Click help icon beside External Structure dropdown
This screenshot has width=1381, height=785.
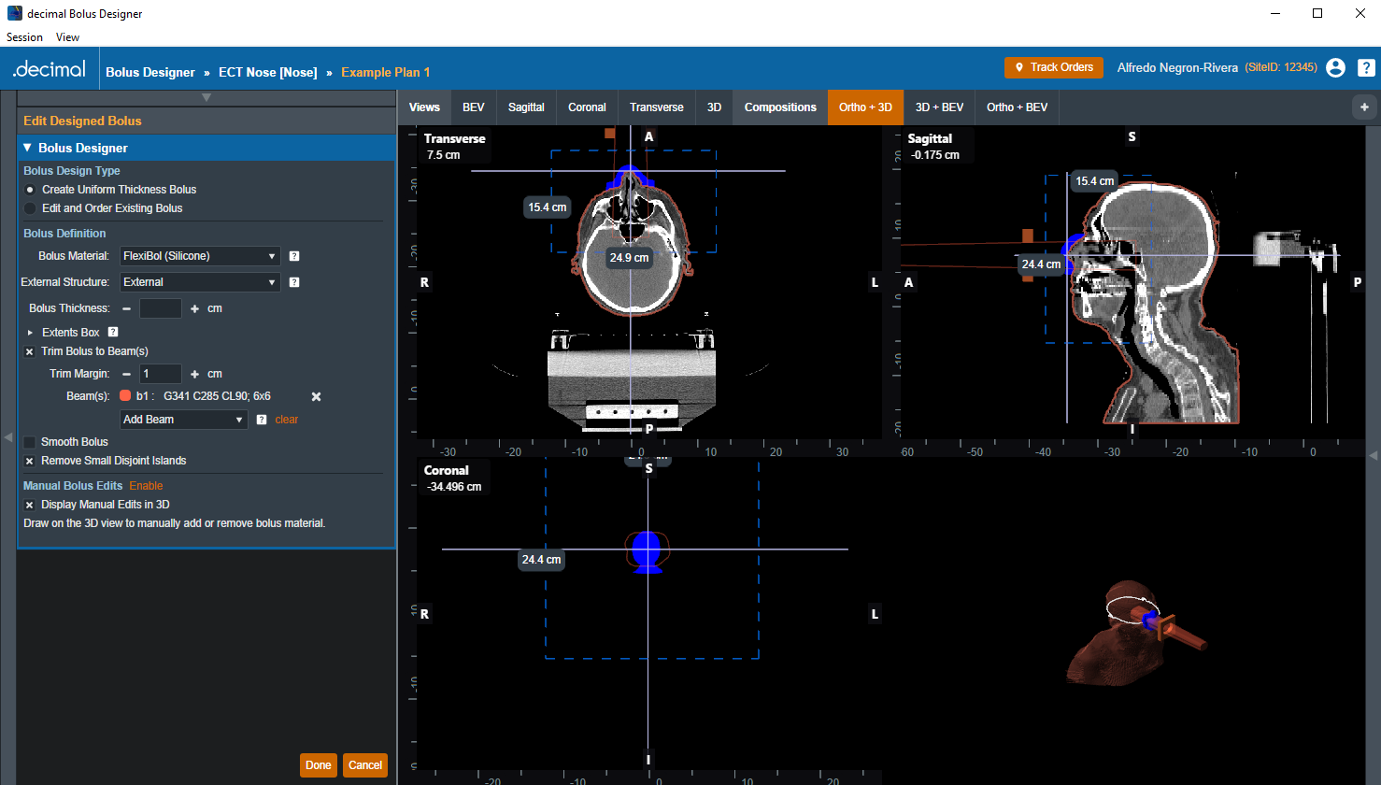coord(294,282)
